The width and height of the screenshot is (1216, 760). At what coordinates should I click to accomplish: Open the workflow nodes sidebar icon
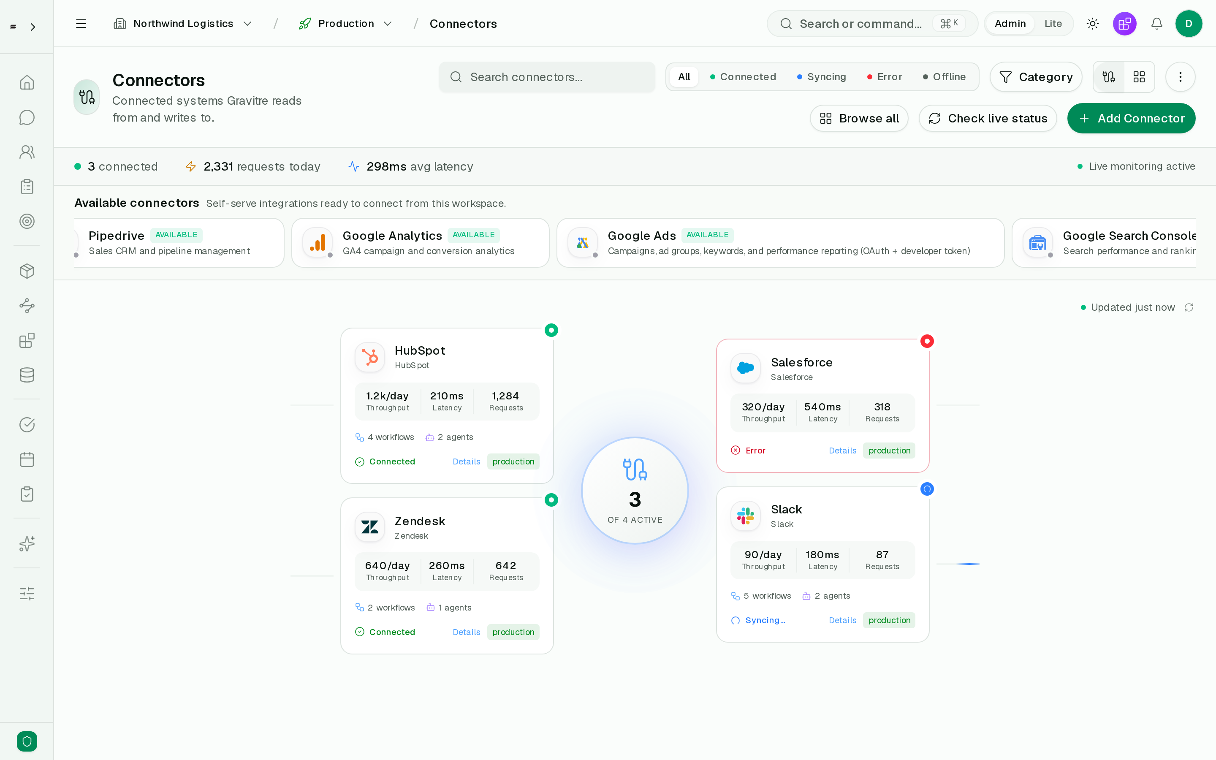coord(27,306)
